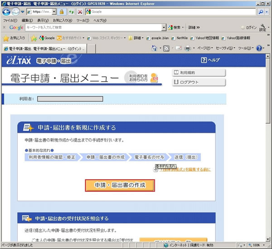
Task: Click the Refresh page icon
Action: coord(71,12)
